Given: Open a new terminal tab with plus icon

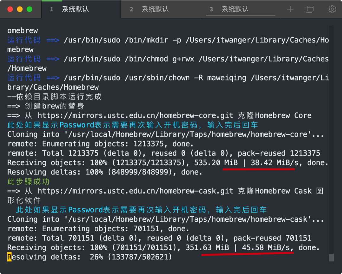Looking at the screenshot, I should (x=290, y=9).
